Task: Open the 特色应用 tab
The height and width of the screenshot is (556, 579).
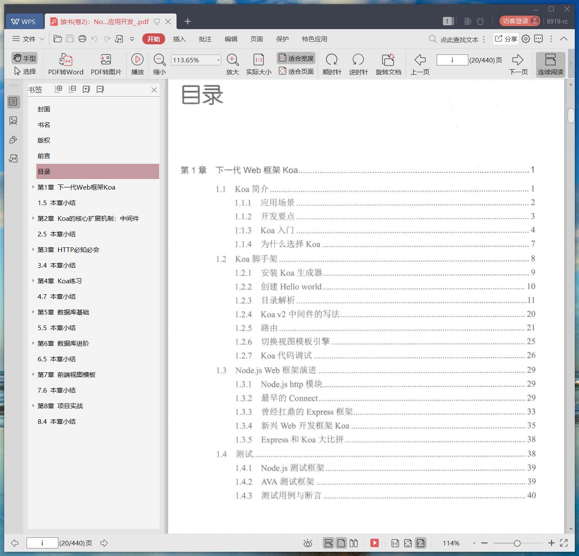Action: 314,39
